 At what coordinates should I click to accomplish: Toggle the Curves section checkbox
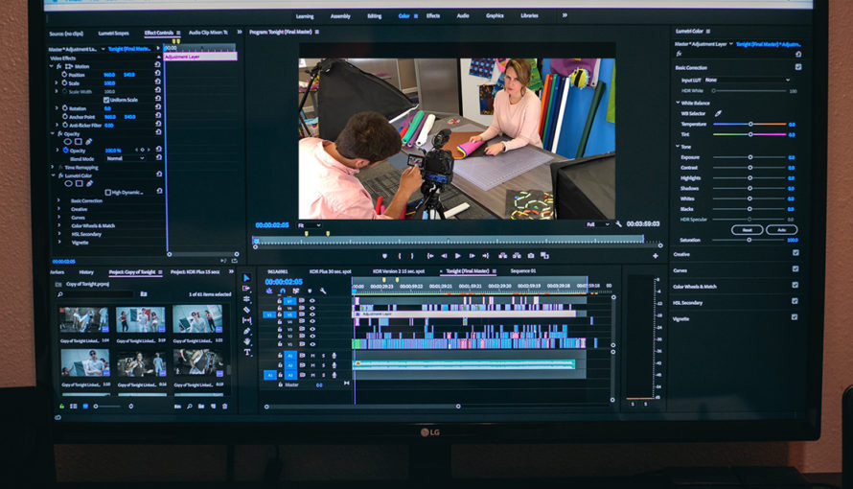pyautogui.click(x=795, y=268)
